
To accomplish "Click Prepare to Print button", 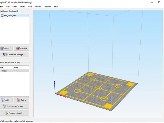I will 14,113.
